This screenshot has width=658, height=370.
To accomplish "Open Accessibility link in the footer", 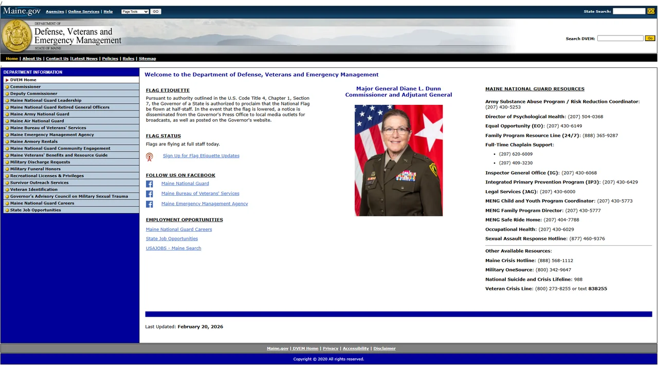I will (x=356, y=348).
